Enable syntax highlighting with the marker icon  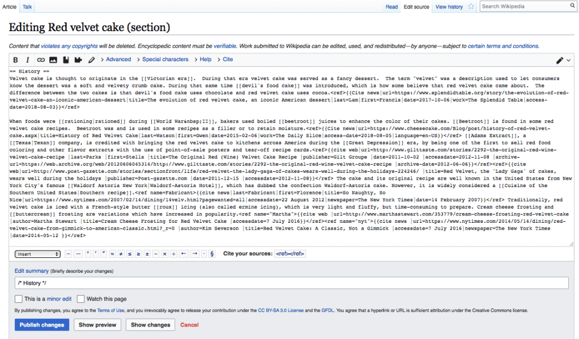91,60
